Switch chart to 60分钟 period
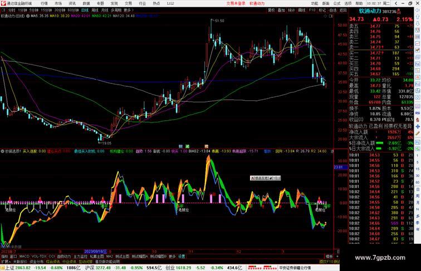Viewport: 421px width, 271px height. (x=73, y=10)
